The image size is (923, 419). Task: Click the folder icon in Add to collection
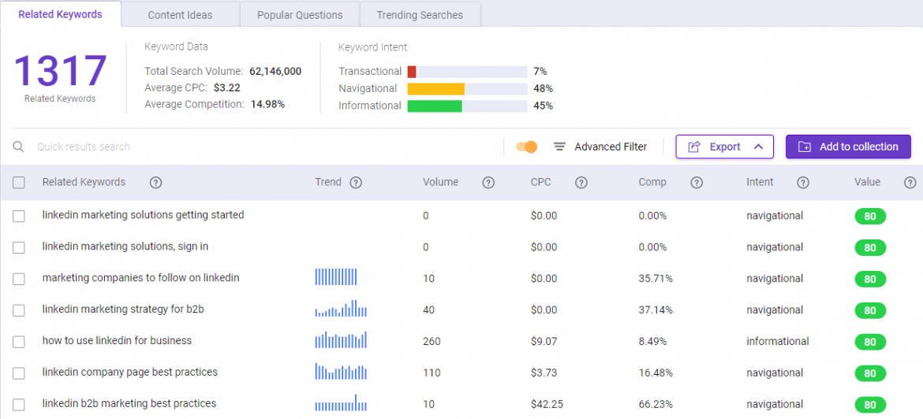pyautogui.click(x=804, y=147)
